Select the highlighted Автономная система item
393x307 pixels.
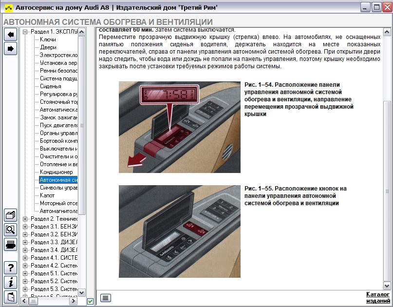pyautogui.click(x=58, y=180)
